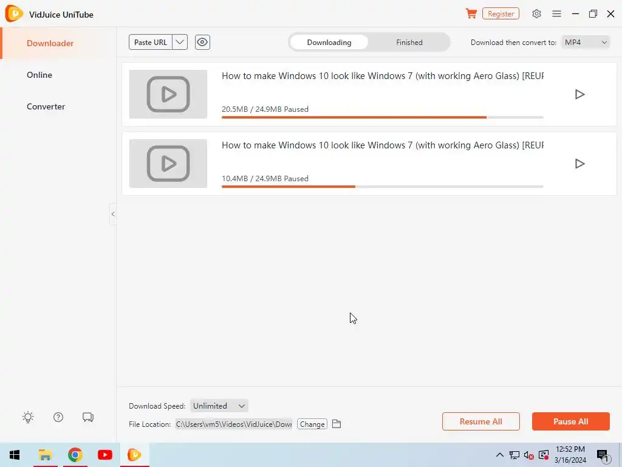Click Pause All button
Image resolution: width=622 pixels, height=467 pixels.
pyautogui.click(x=570, y=421)
